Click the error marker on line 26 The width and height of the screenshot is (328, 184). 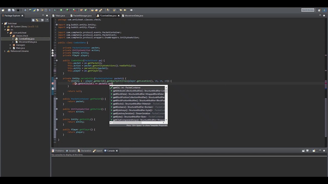(x=53, y=84)
